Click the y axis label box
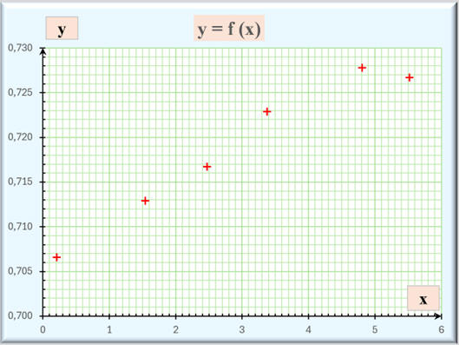Screen dimensions: 459x345 62,28
